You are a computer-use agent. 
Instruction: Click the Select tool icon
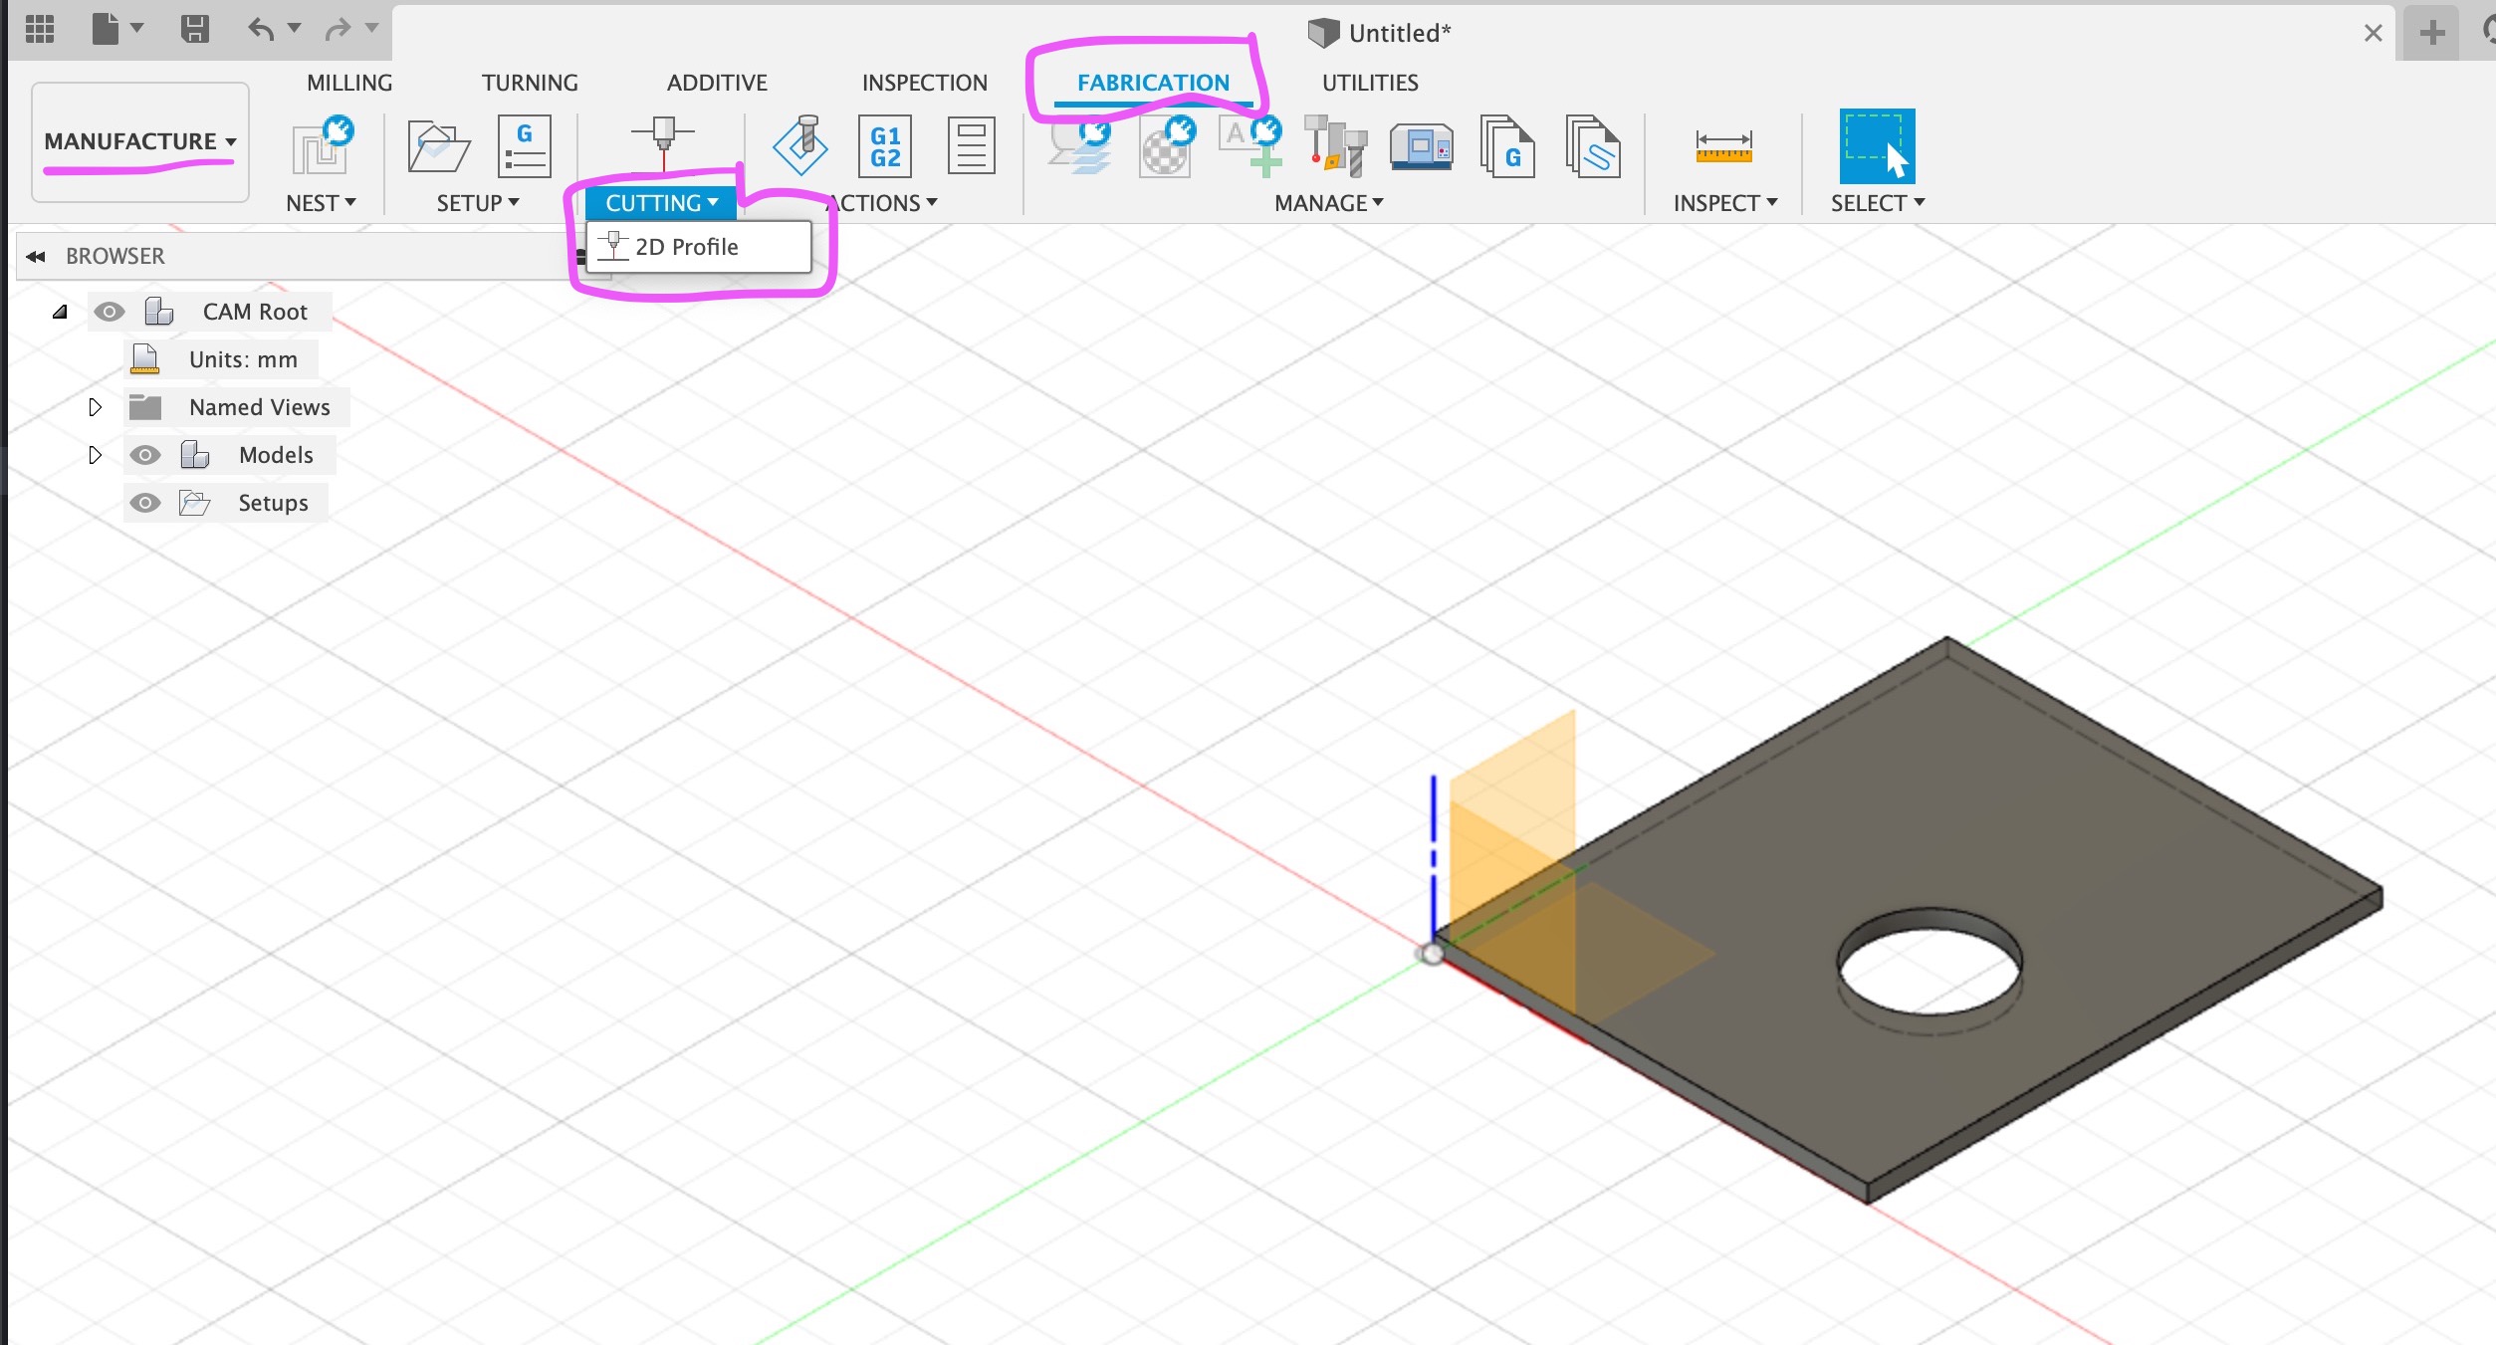click(1877, 146)
